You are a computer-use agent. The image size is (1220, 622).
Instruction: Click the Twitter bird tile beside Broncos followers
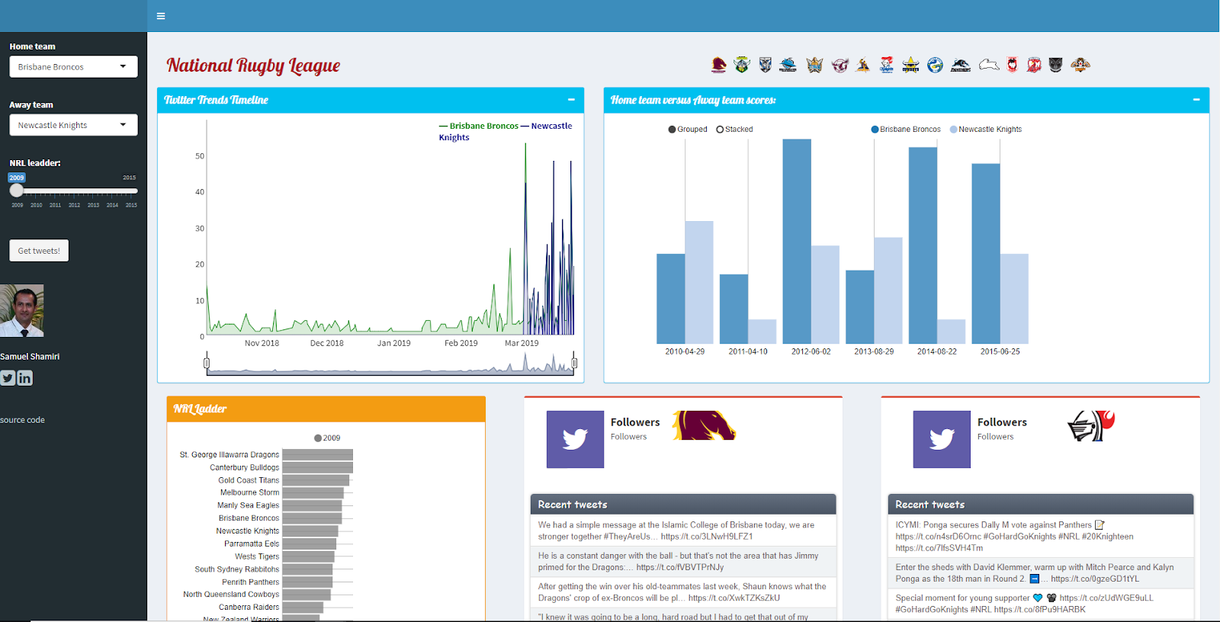(575, 439)
